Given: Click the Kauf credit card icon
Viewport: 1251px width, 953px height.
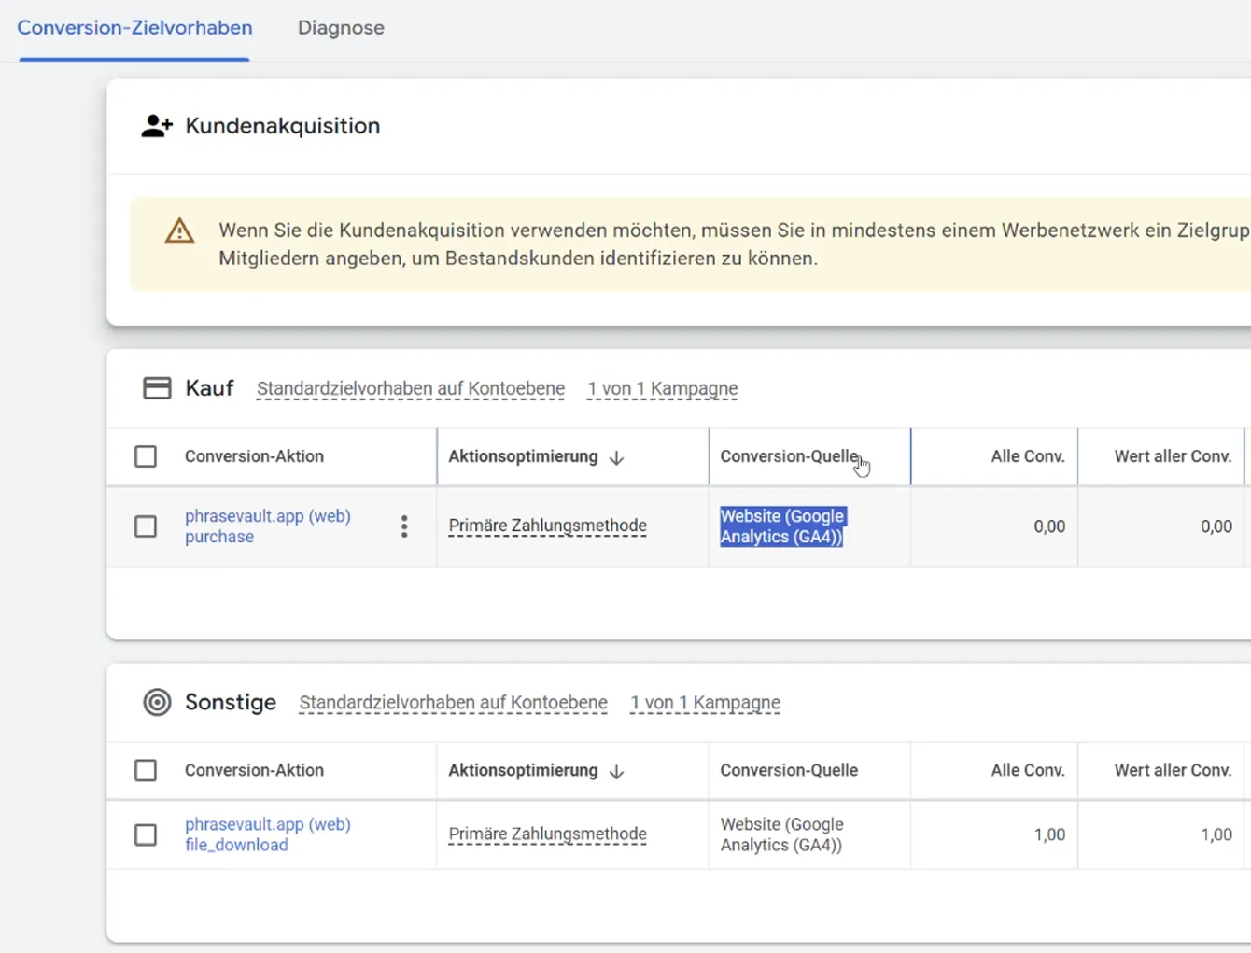Looking at the screenshot, I should 157,388.
